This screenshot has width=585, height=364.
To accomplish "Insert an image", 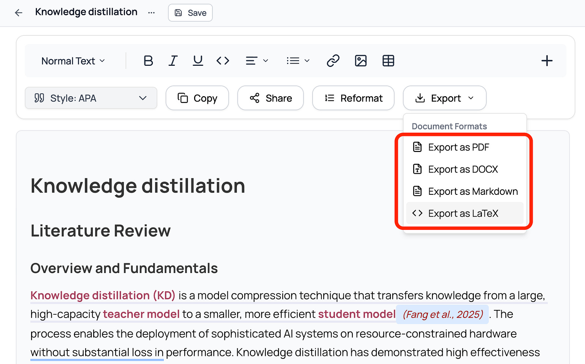I will 361,61.
